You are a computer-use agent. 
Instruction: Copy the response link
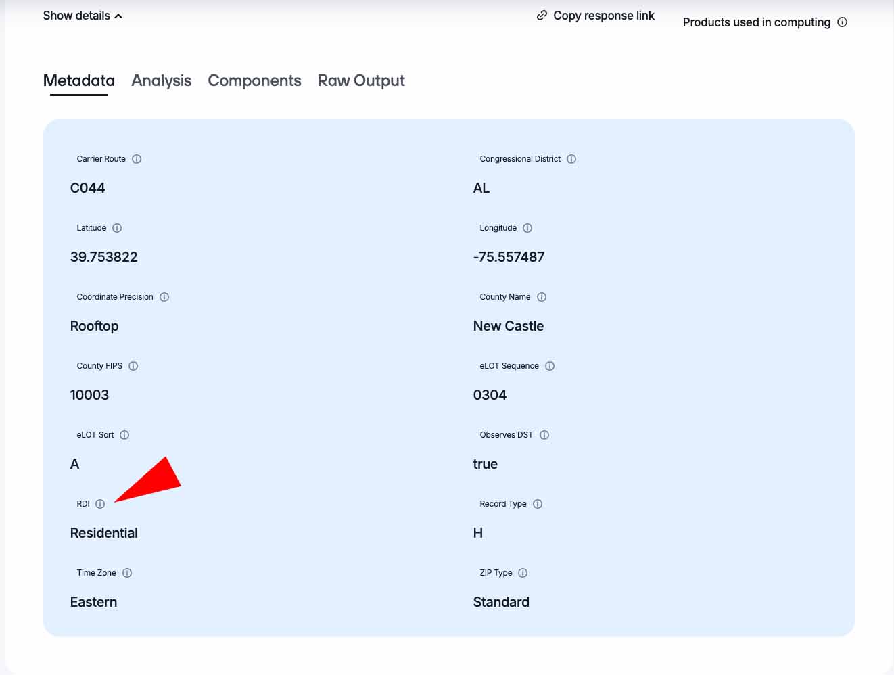pos(596,16)
